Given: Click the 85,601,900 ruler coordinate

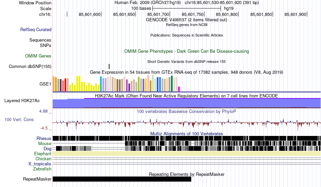Looking at the screenshot, I should (x=295, y=14).
